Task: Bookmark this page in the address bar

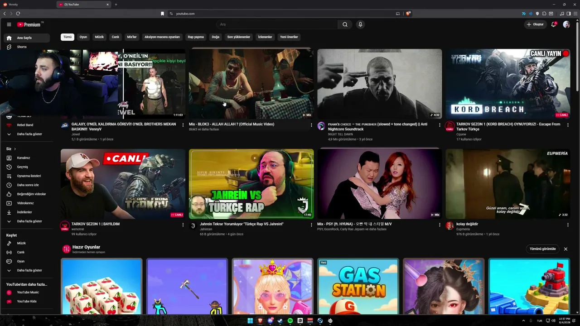Action: coord(162,14)
